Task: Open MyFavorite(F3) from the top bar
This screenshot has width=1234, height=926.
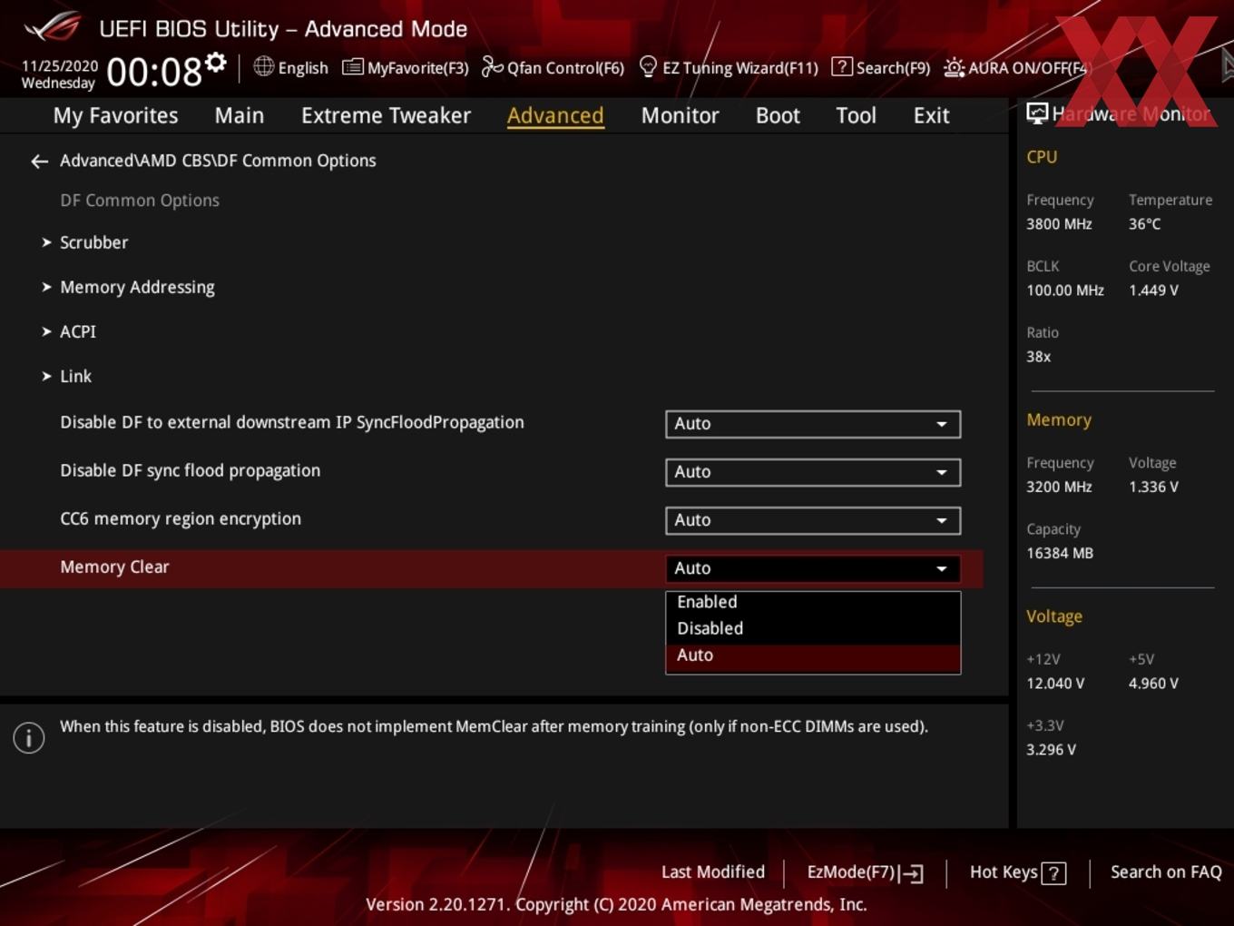Action: (x=406, y=67)
